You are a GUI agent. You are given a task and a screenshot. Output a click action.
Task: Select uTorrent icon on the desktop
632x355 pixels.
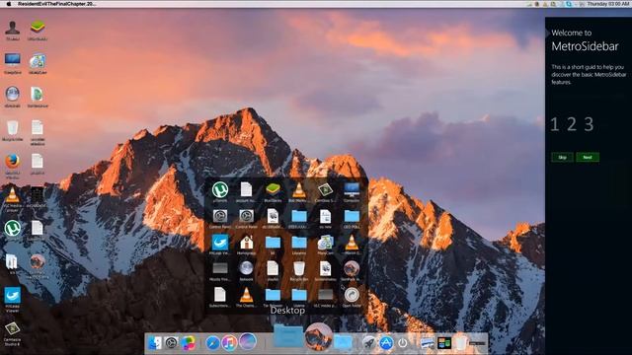[x=13, y=228]
